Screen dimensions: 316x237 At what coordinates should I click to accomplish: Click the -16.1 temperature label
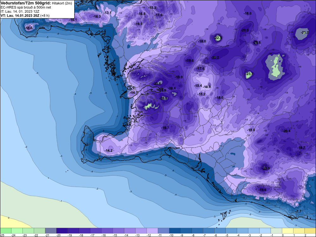73,20
